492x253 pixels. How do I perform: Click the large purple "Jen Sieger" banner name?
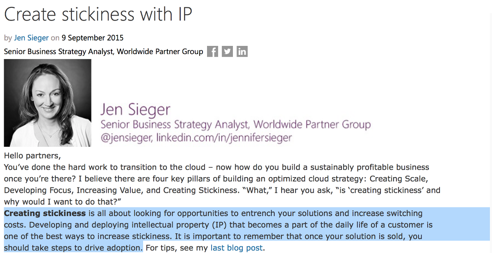pos(135,110)
